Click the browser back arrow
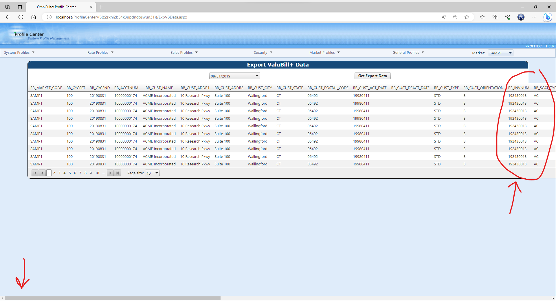 8,17
